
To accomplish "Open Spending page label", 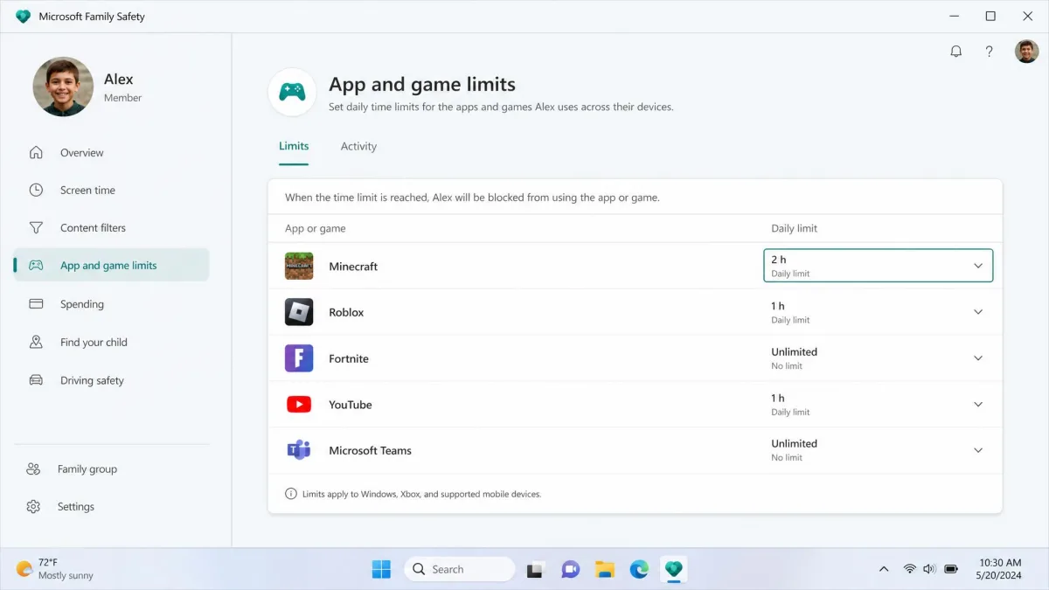I will [82, 304].
